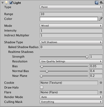Click the Light bulb component icon
This screenshot has height=107, width=104.
click(6, 3)
